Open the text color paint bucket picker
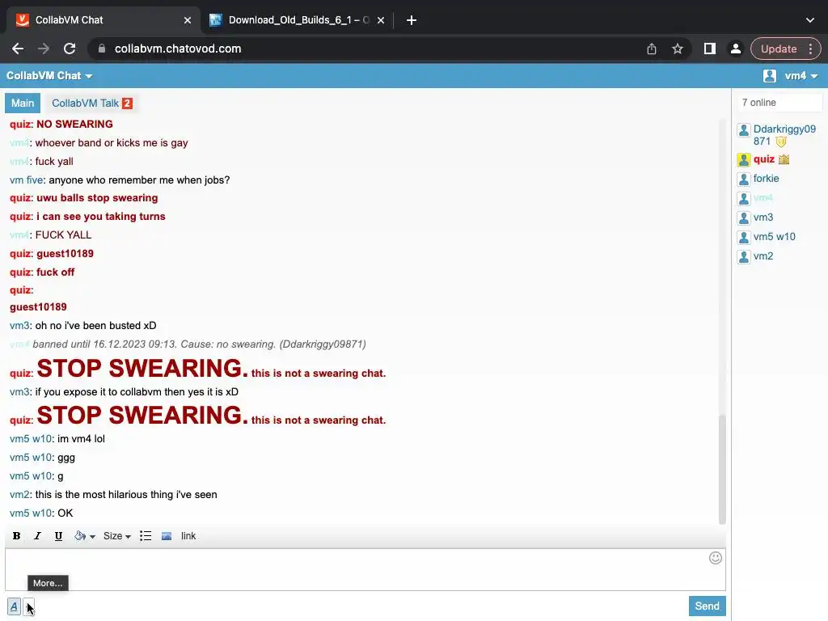 point(84,536)
